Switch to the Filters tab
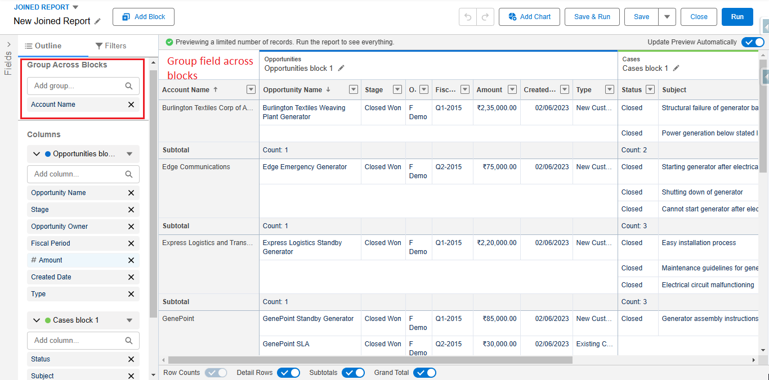The height and width of the screenshot is (380, 769). [x=111, y=46]
